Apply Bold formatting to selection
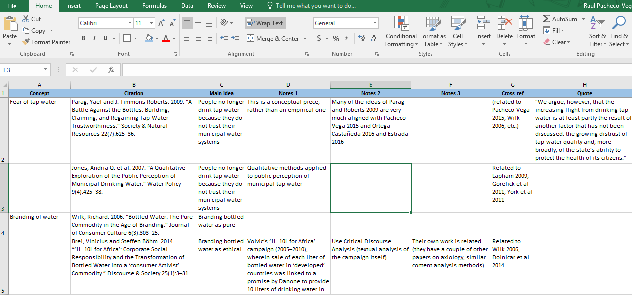 point(83,38)
